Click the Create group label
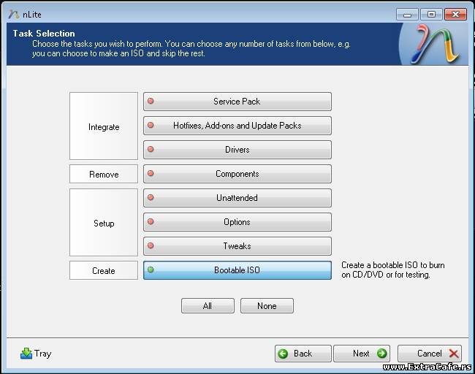This screenshot has height=374, width=475. (x=104, y=270)
